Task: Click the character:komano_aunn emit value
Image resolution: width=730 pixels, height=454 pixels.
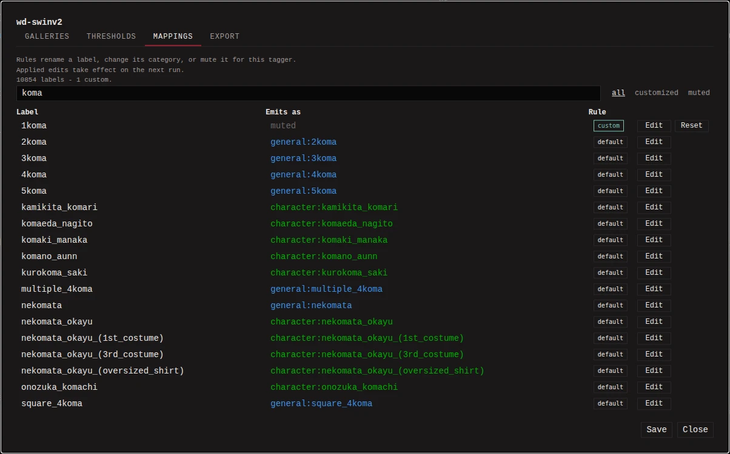Action: 324,257
